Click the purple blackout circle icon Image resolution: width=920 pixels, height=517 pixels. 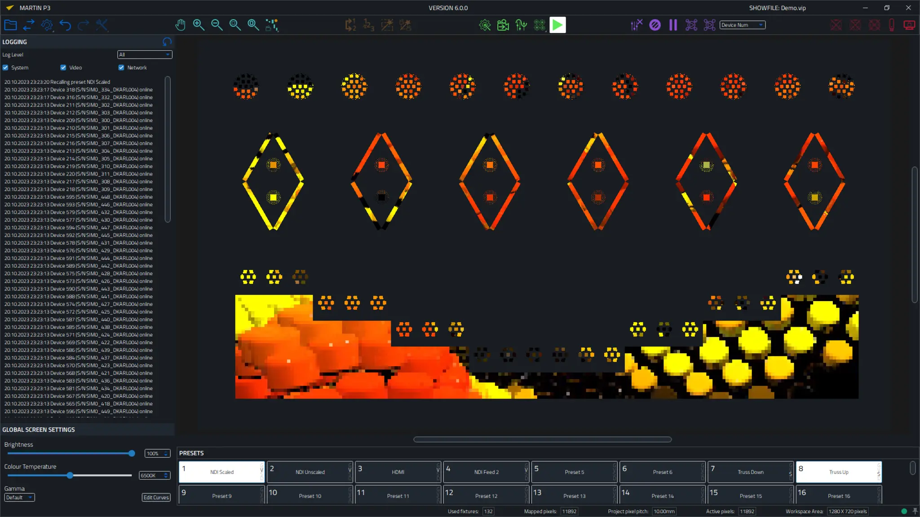[x=655, y=25]
